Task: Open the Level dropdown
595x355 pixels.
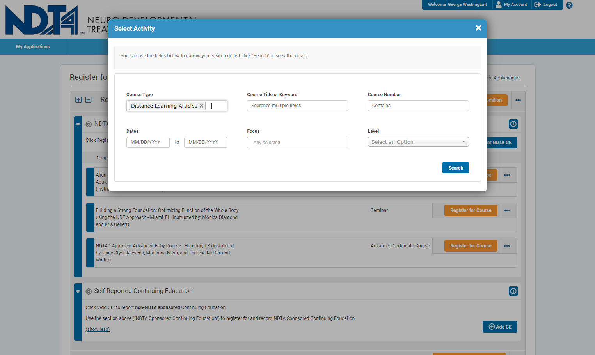Action: click(x=418, y=142)
